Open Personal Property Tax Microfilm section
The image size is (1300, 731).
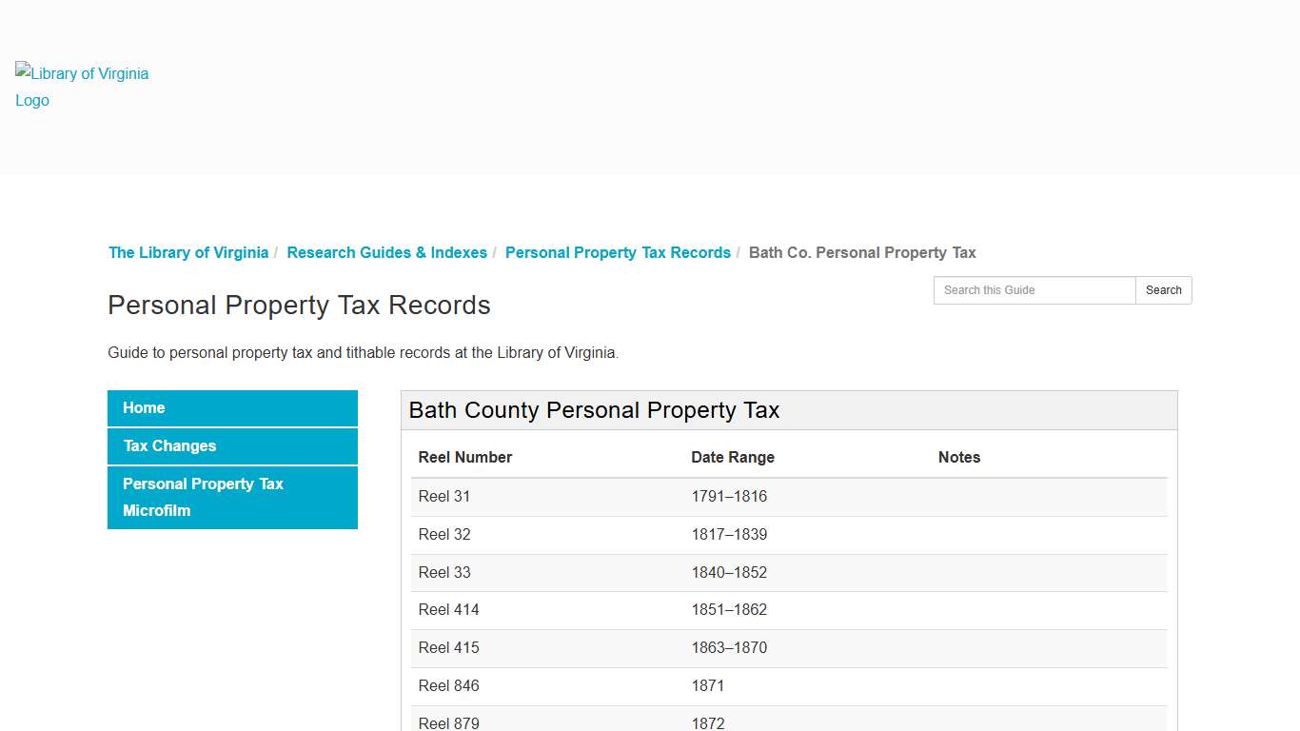[202, 497]
